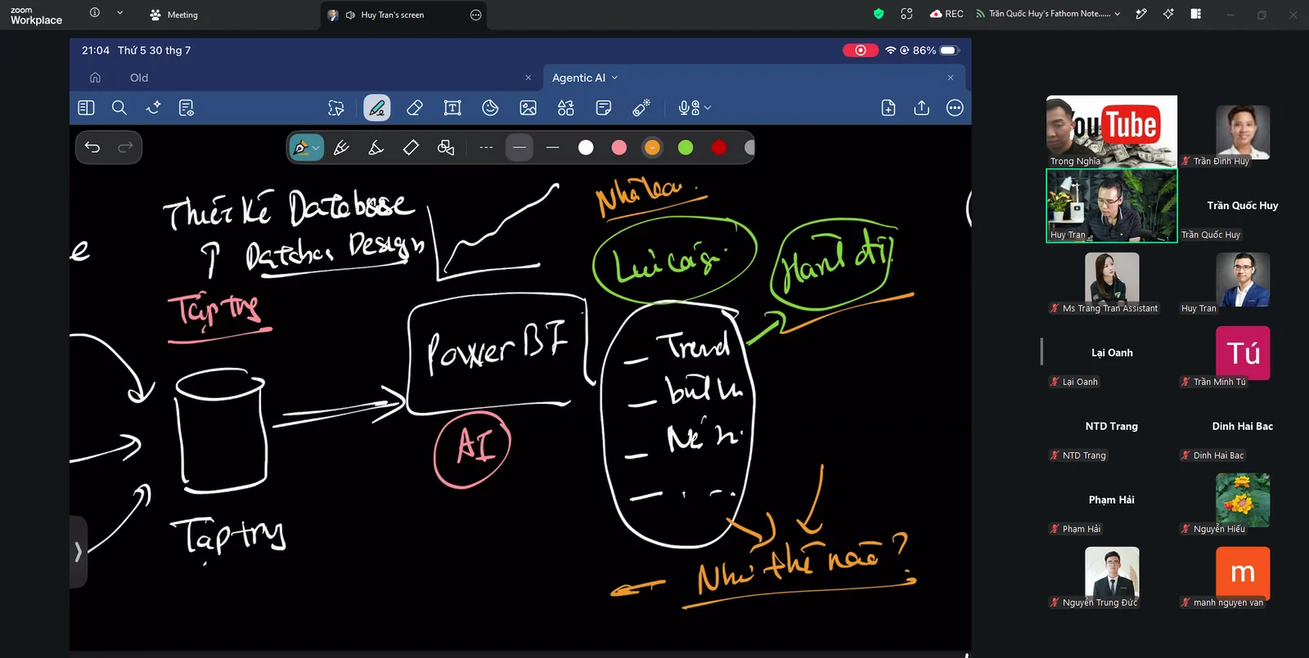Go to the notes app home
This screenshot has width=1309, height=658.
[95, 78]
